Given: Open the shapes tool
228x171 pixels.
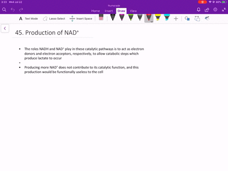Looking at the screenshot, I should 187,19.
